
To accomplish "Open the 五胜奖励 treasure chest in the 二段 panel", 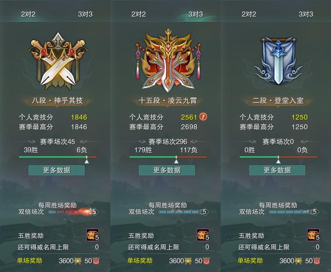I will 313,235.
